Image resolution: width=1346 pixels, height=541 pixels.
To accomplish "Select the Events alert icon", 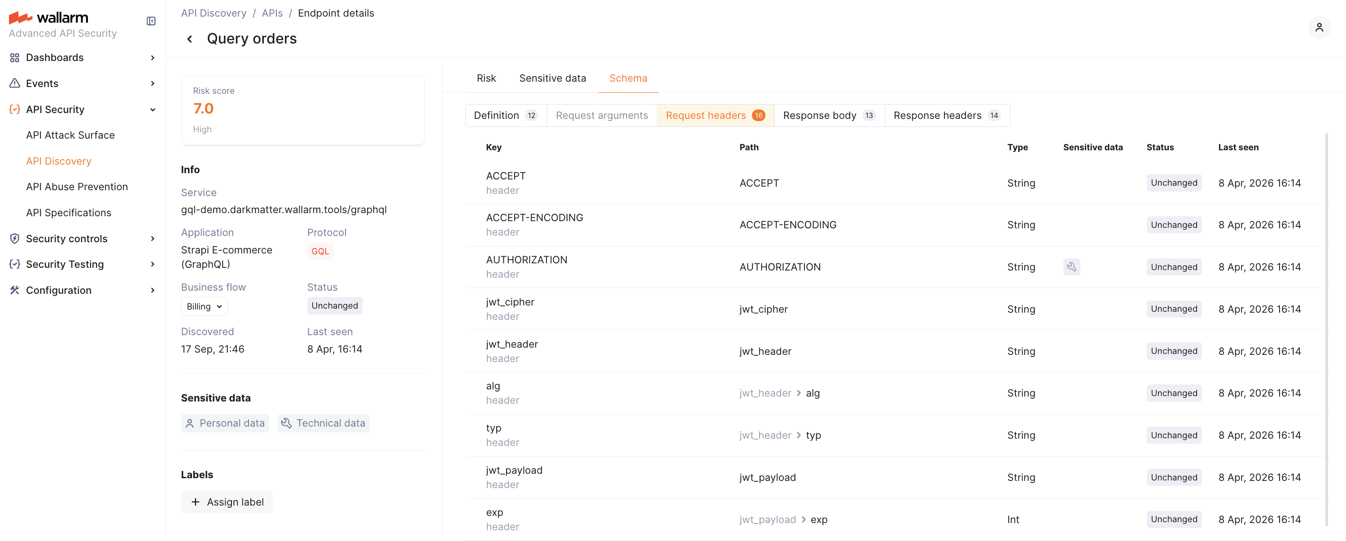I will [x=15, y=83].
